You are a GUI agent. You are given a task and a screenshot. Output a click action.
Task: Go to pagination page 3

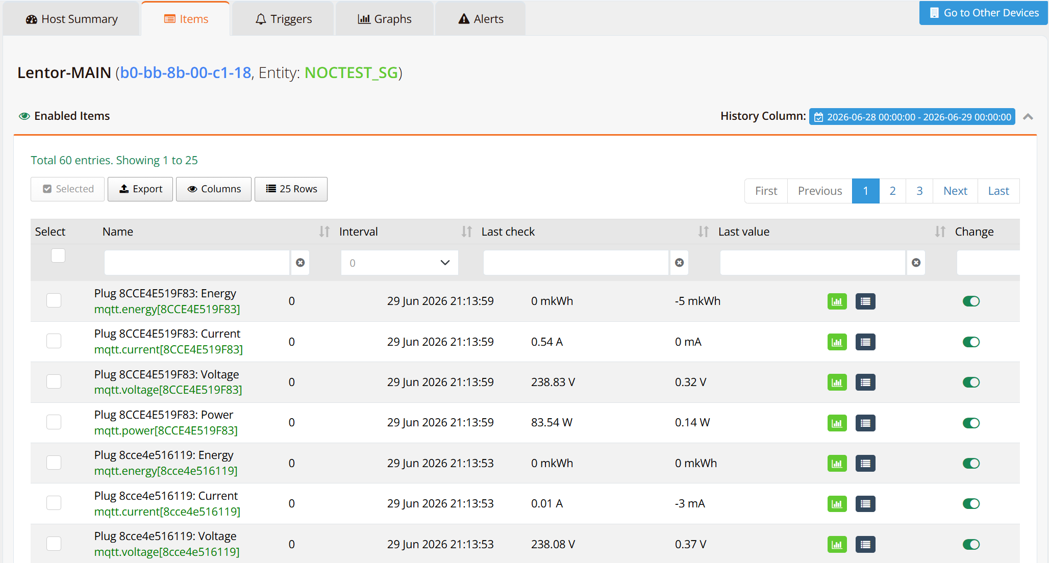[x=919, y=191]
